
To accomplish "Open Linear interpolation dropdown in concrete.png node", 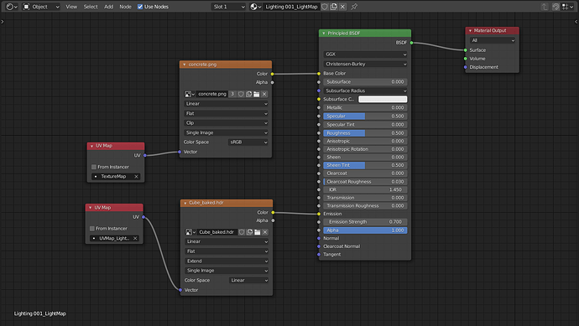I will pyautogui.click(x=226, y=104).
